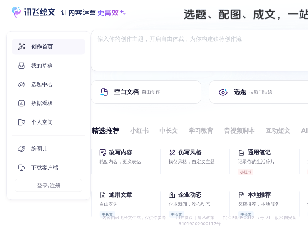
Task: Click the 下载客户端 download icon
Action: 22,167
